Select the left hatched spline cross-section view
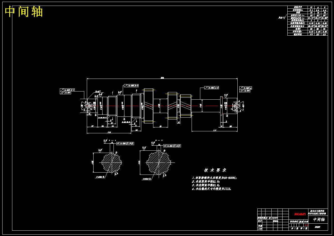Image resolution: width=334 pixels, height=236 pixels. click(112, 162)
